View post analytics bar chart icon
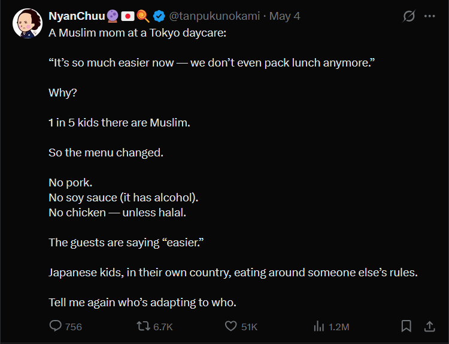The height and width of the screenshot is (344, 449). point(318,326)
